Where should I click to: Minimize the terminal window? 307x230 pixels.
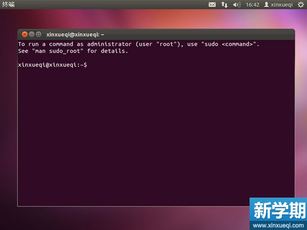tap(32, 35)
